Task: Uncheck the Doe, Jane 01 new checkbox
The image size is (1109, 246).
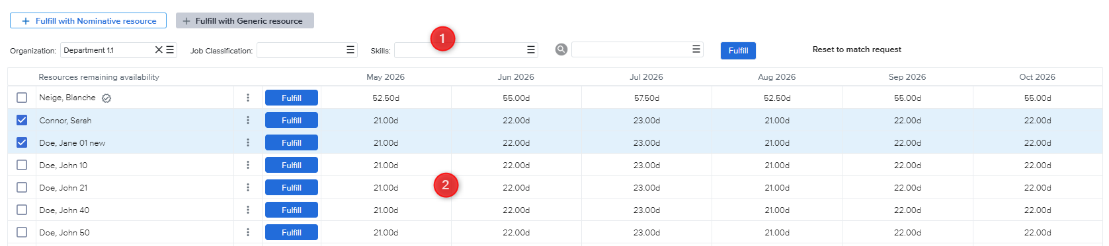Action: [x=22, y=142]
